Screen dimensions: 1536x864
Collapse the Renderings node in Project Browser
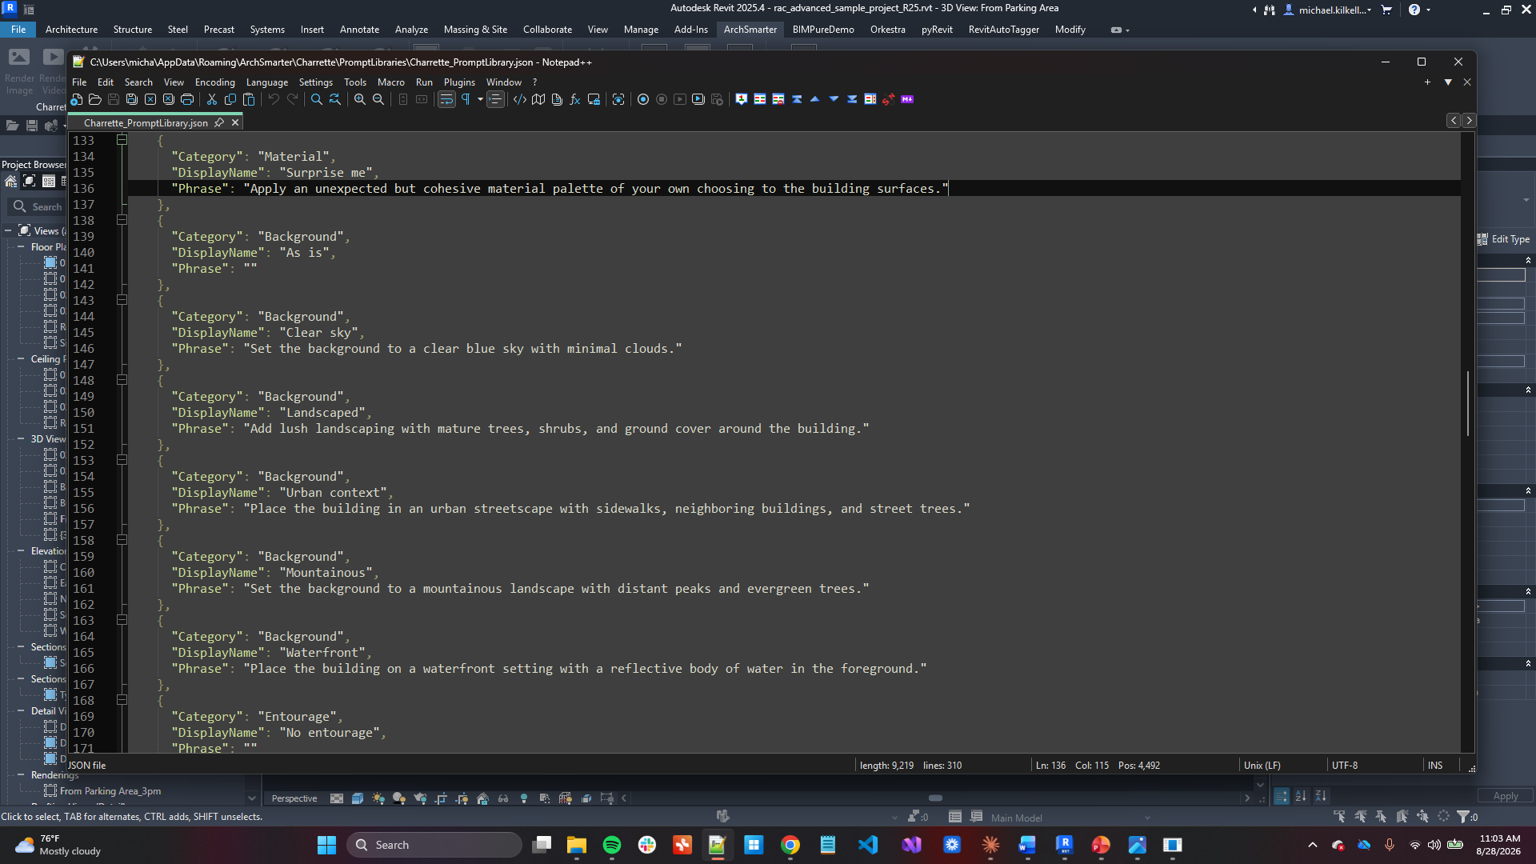click(x=20, y=774)
